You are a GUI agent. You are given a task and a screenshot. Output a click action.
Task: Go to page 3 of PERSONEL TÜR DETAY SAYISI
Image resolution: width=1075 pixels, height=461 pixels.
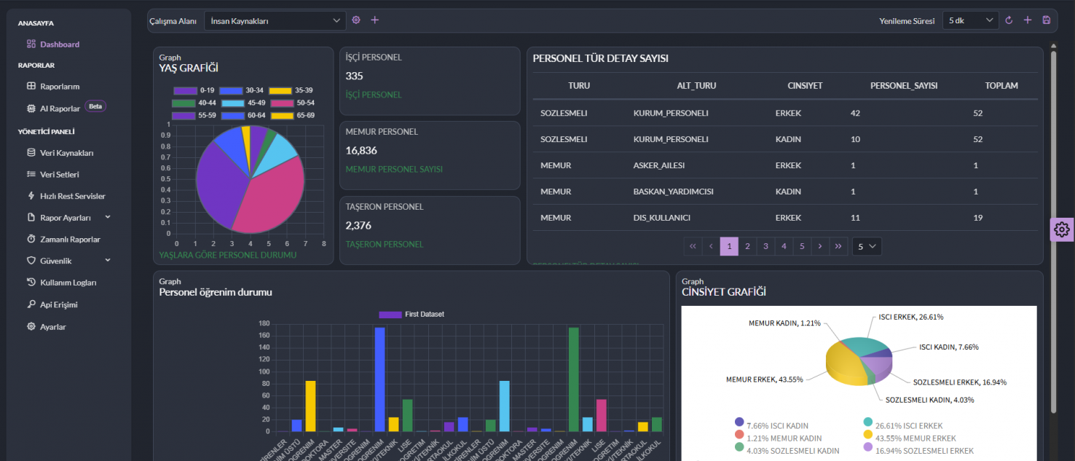(x=765, y=246)
